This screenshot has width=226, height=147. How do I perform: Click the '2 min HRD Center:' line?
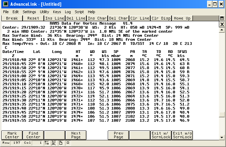point(90,31)
